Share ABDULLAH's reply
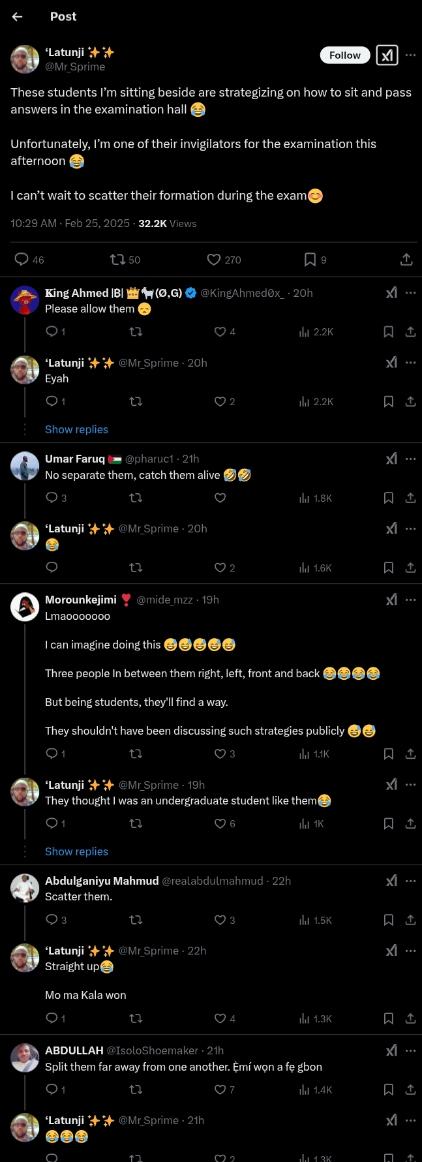 click(410, 1089)
